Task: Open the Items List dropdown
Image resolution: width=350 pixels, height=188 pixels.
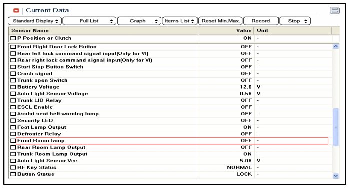Action: coord(180,21)
